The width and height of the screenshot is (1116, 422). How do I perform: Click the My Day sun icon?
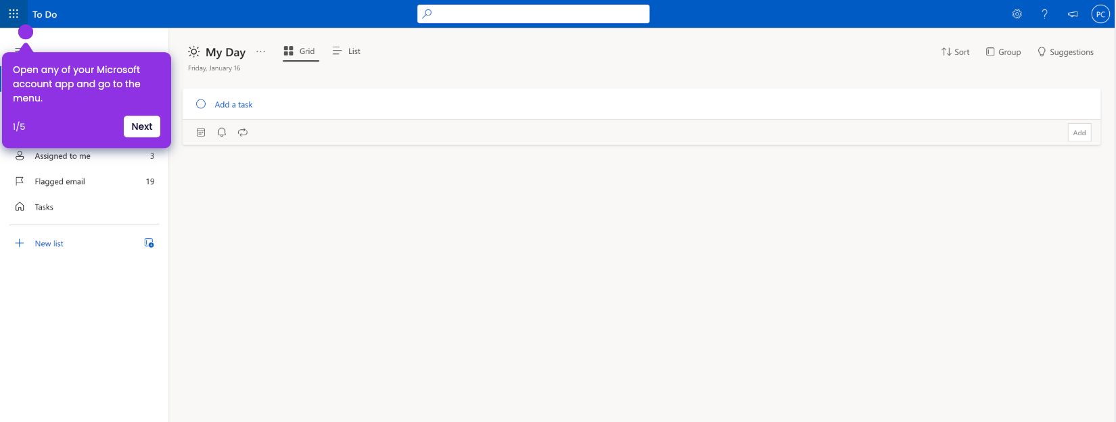pyautogui.click(x=194, y=52)
